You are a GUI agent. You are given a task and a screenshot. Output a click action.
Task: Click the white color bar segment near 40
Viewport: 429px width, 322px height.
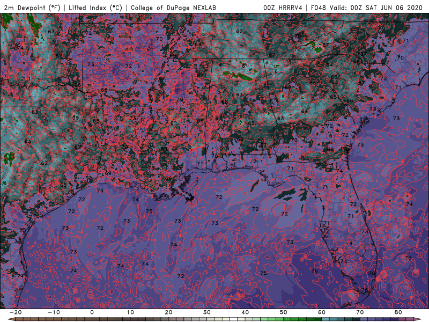tap(234, 319)
